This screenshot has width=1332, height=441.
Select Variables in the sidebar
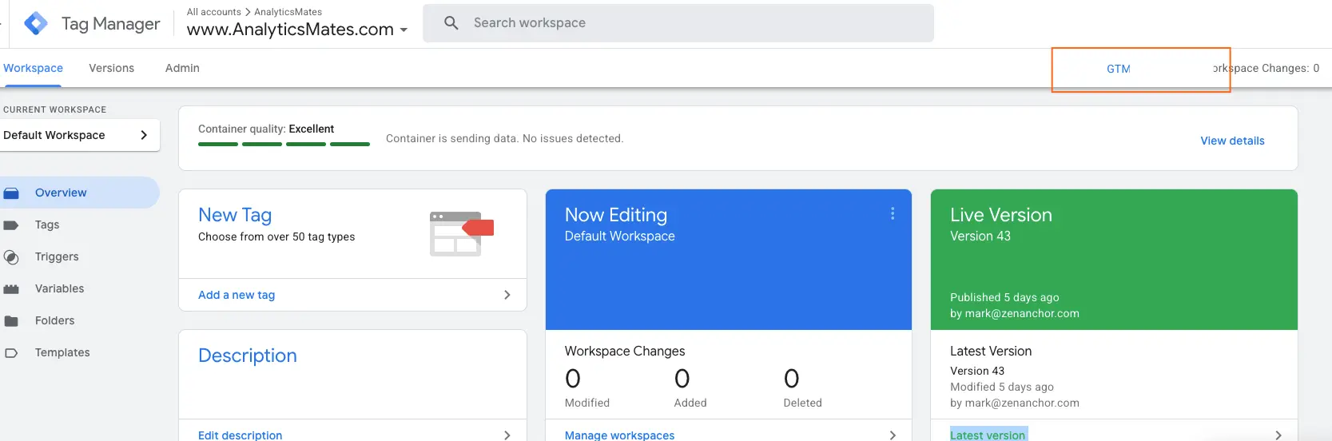(x=59, y=288)
